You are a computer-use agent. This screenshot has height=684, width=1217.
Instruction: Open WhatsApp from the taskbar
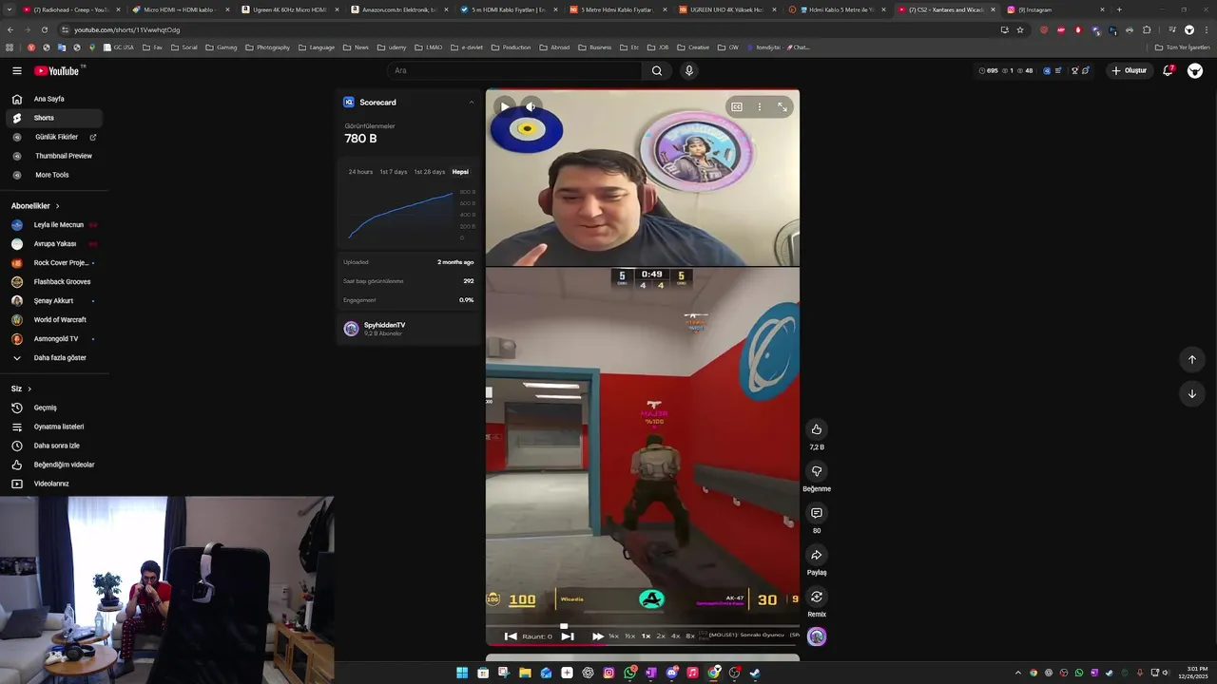click(630, 673)
